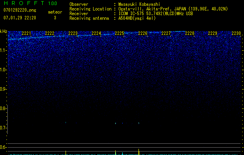244x155 pixels.
Task: Click the 0.7 kHz frequency axis label
Action: click(x=3, y=128)
